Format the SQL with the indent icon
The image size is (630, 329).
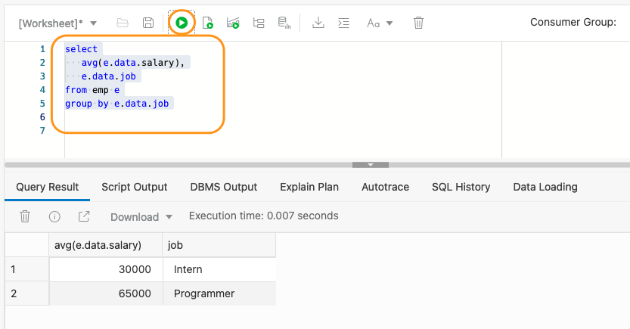[x=343, y=23]
